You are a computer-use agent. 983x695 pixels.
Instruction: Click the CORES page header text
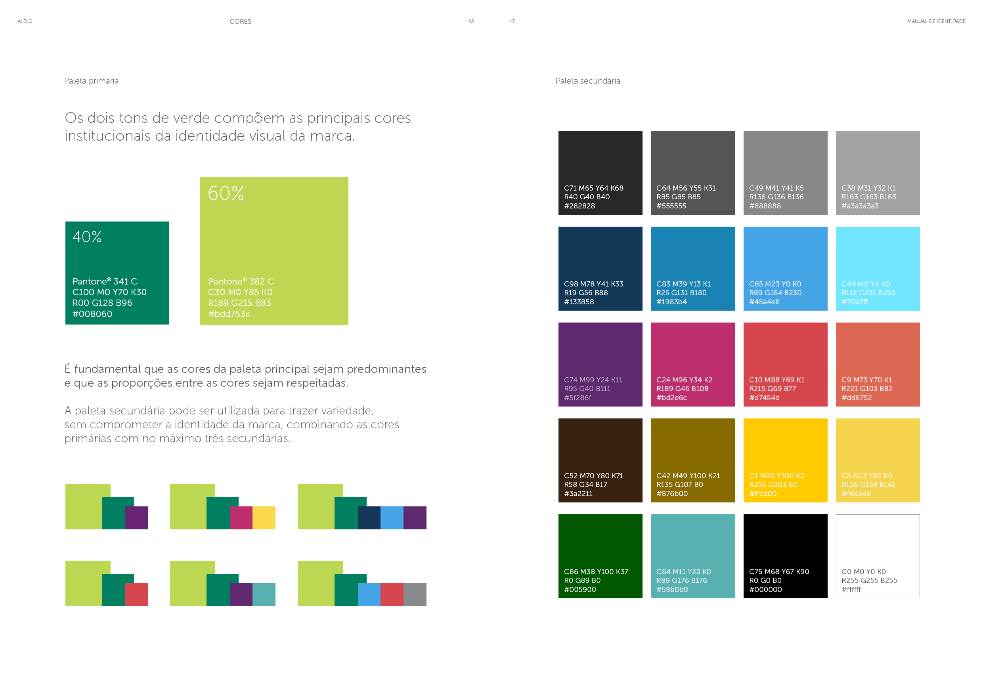tap(240, 21)
